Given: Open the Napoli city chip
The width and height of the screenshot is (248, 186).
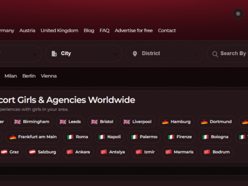Looking at the screenshot, I should [110, 137].
